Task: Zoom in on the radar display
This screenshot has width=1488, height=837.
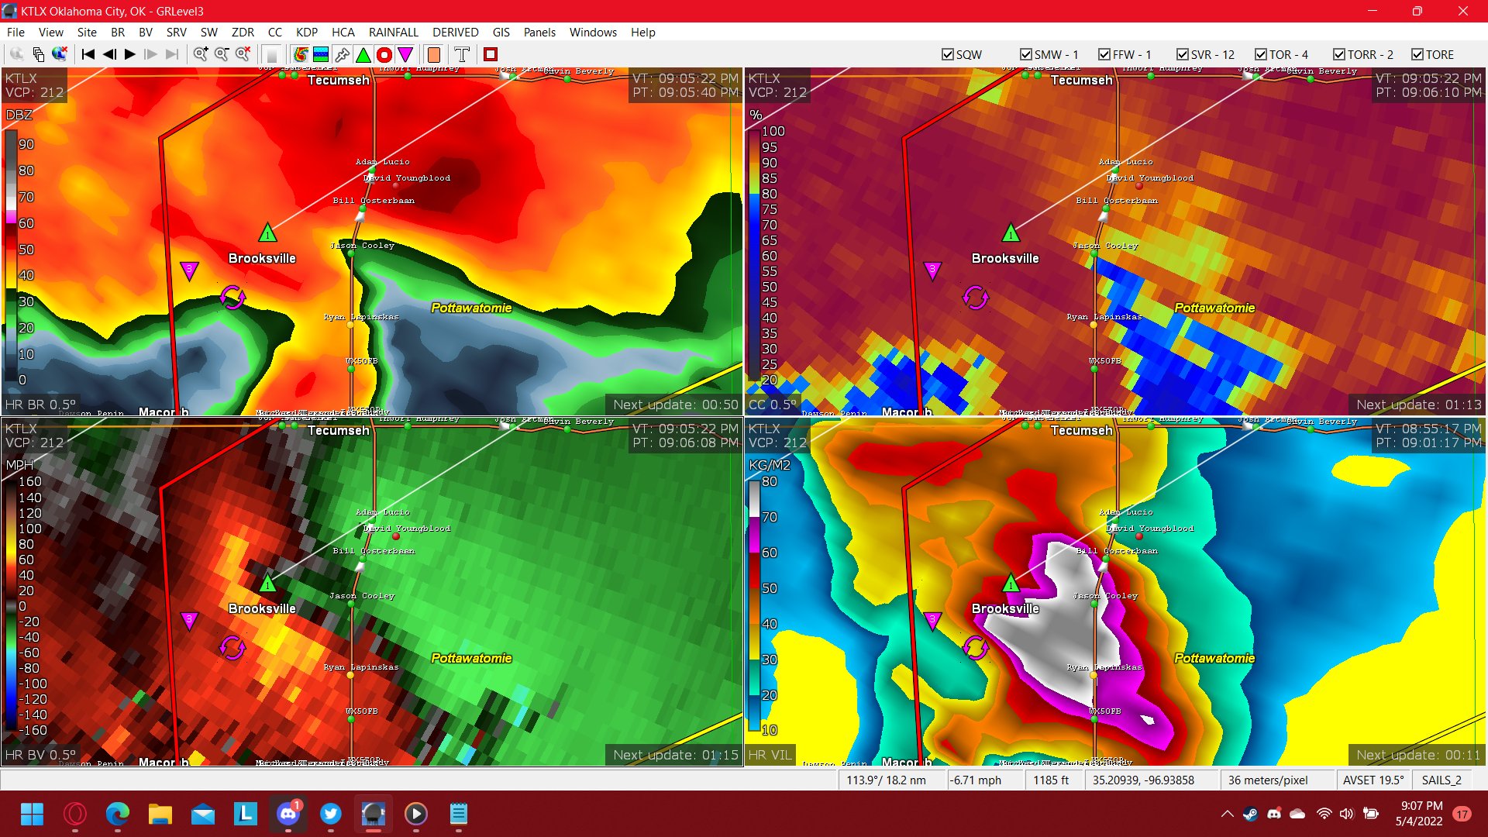Action: (x=201, y=54)
